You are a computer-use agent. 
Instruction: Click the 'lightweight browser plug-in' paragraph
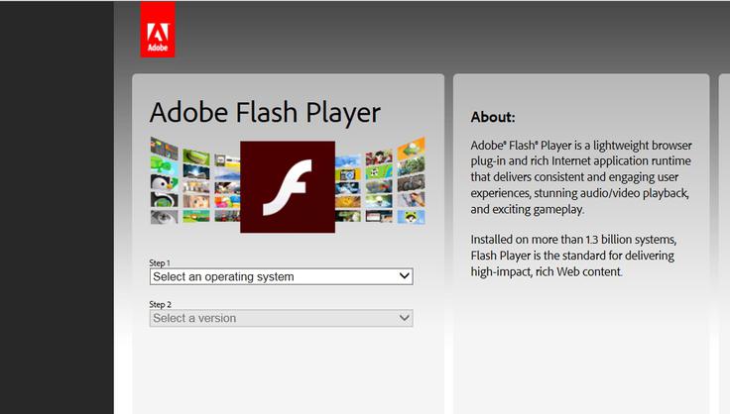pyautogui.click(x=581, y=177)
